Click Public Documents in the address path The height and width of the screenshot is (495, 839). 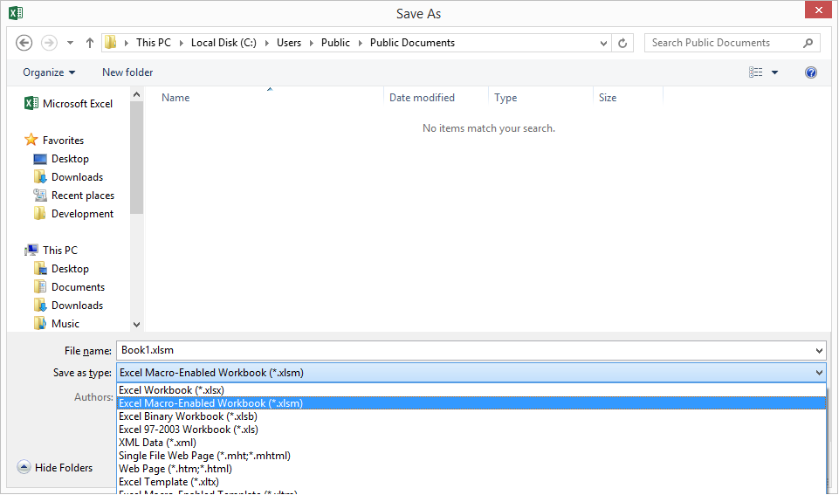pyautogui.click(x=413, y=43)
